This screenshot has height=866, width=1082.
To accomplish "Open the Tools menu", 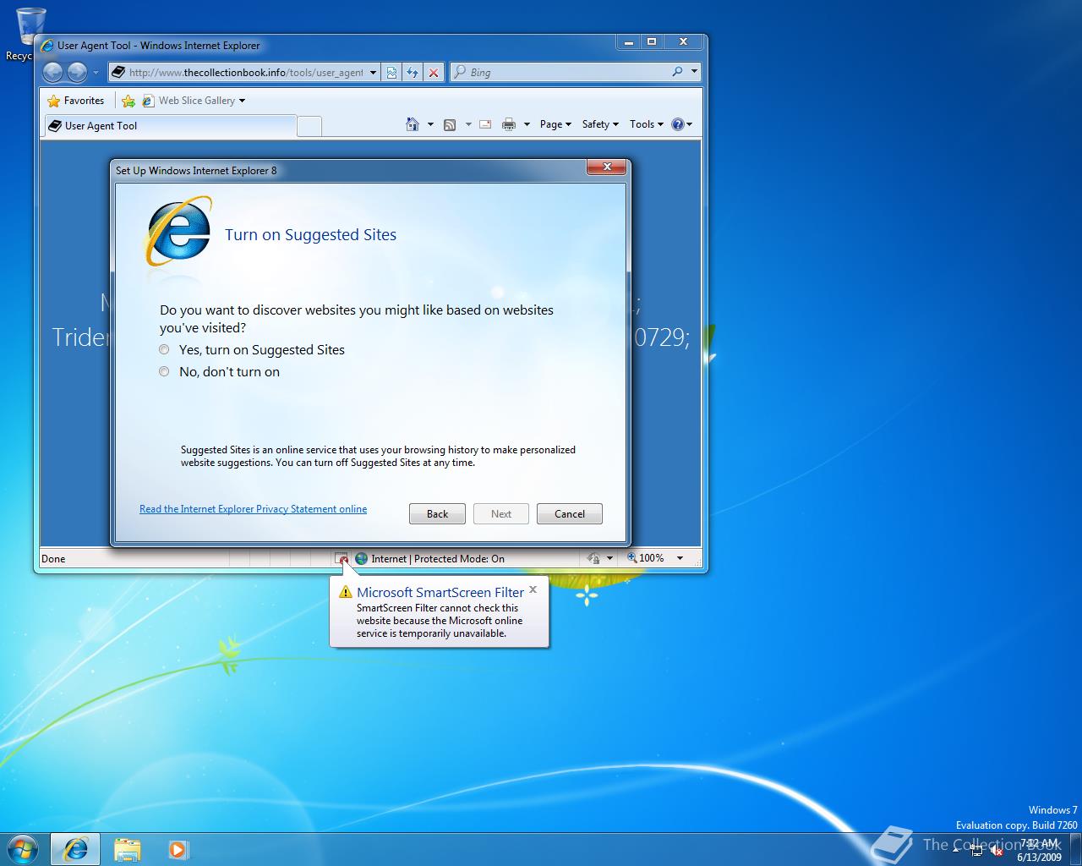I will tap(647, 124).
